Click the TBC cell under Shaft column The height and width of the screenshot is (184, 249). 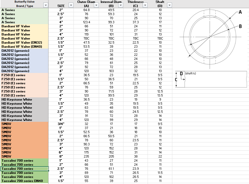tap(160, 38)
